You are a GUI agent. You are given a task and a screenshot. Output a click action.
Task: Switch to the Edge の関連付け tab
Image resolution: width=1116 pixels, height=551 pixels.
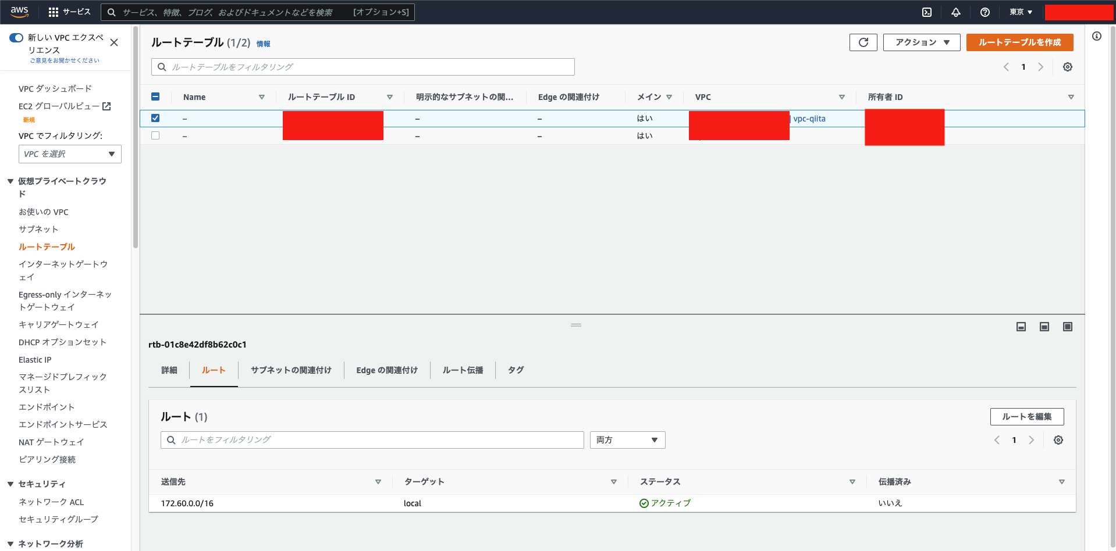tap(387, 370)
